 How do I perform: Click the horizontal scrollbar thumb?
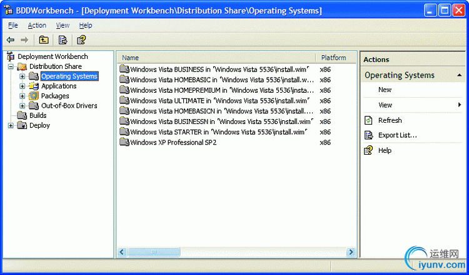point(154,252)
